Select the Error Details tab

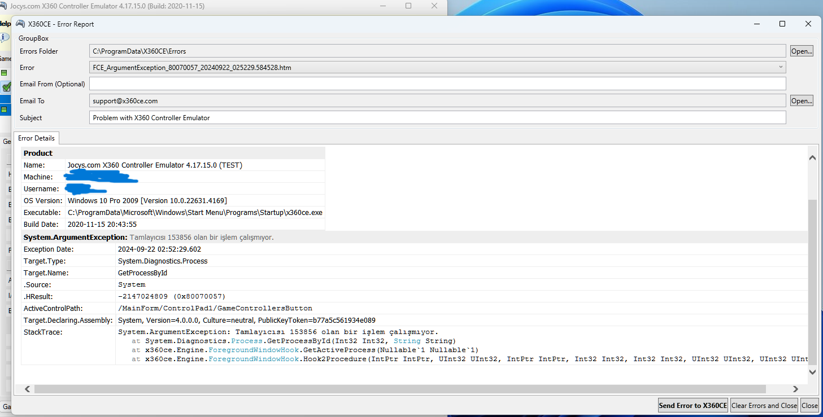(x=37, y=138)
